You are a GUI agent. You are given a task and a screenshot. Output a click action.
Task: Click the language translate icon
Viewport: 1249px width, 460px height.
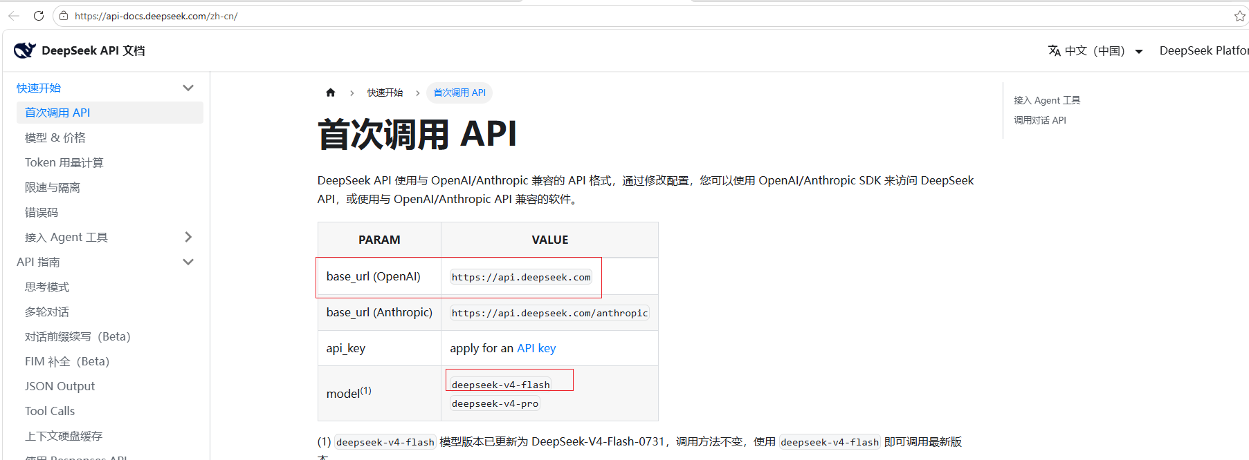(x=1054, y=50)
